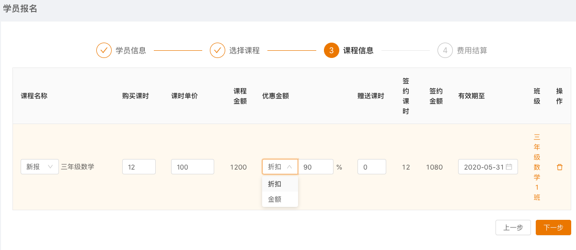This screenshot has width=576, height=250.
Task: Click the orange step 3 number circle
Action: point(332,50)
